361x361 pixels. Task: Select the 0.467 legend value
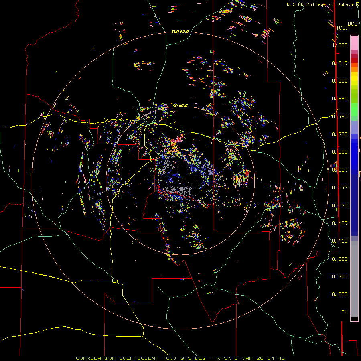pos(340,223)
